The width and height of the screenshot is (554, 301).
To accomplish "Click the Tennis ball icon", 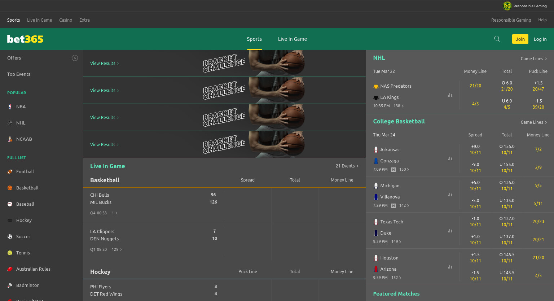I will (10, 253).
